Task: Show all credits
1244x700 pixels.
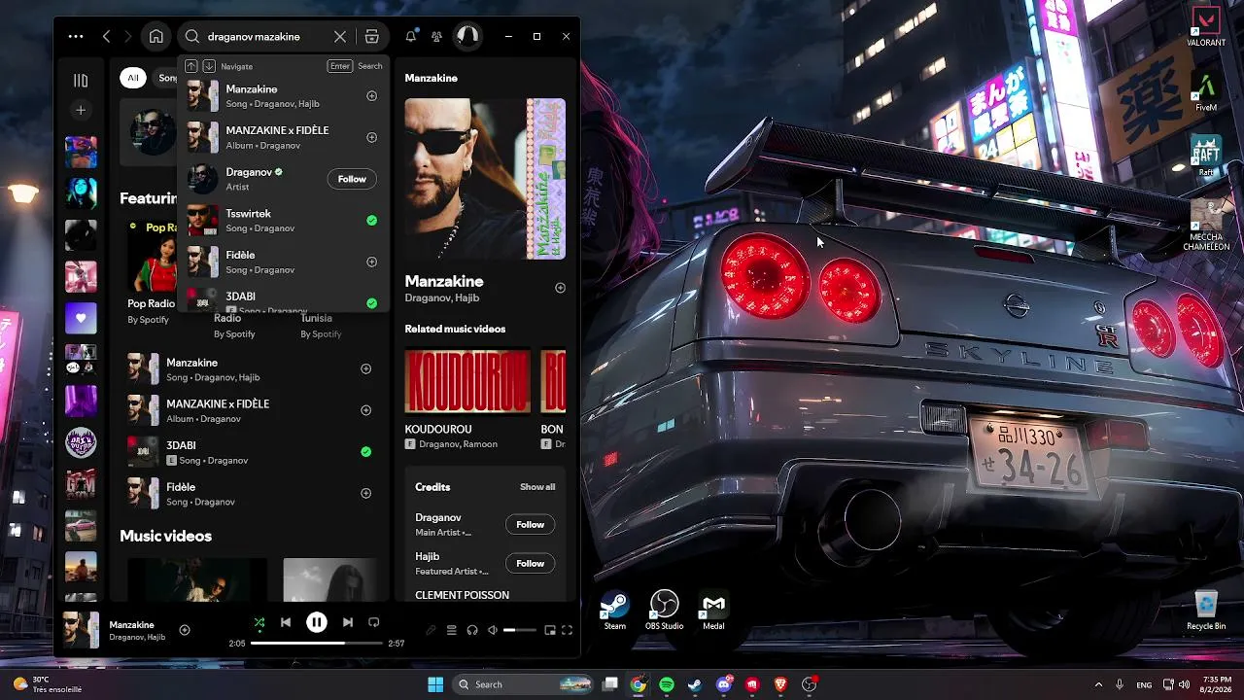Action: [x=537, y=487]
